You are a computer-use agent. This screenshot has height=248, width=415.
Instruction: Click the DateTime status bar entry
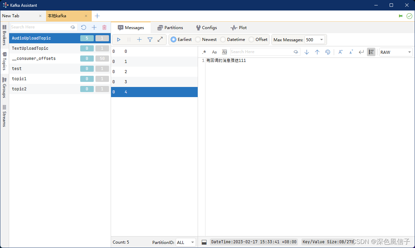coord(254,242)
